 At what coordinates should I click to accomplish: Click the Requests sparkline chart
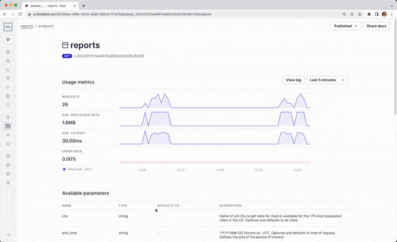pyautogui.click(x=214, y=101)
